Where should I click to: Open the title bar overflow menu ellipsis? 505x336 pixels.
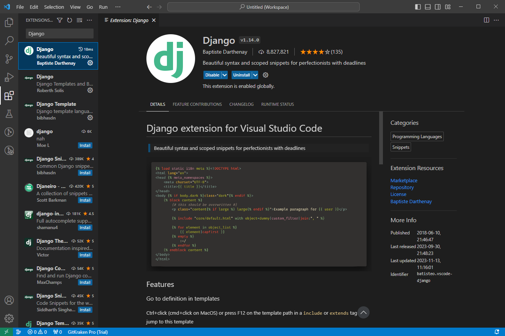[118, 7]
